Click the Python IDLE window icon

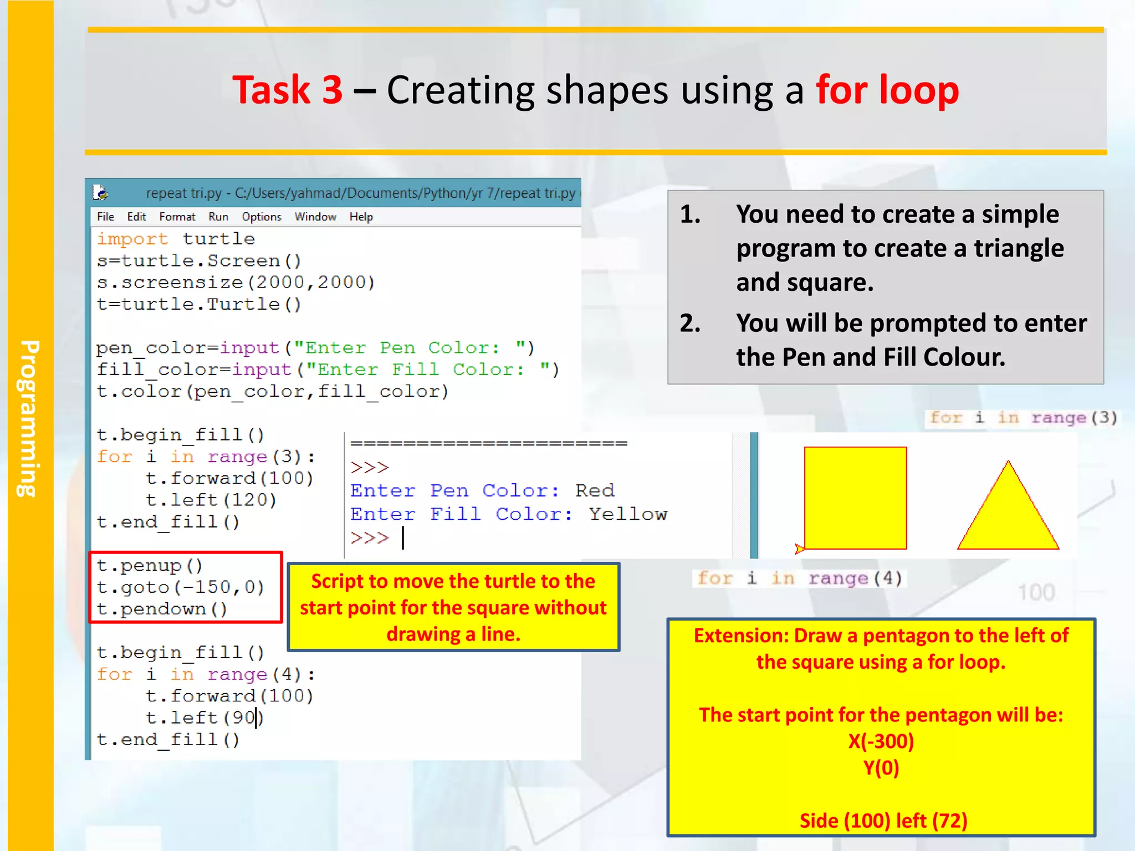(x=100, y=192)
